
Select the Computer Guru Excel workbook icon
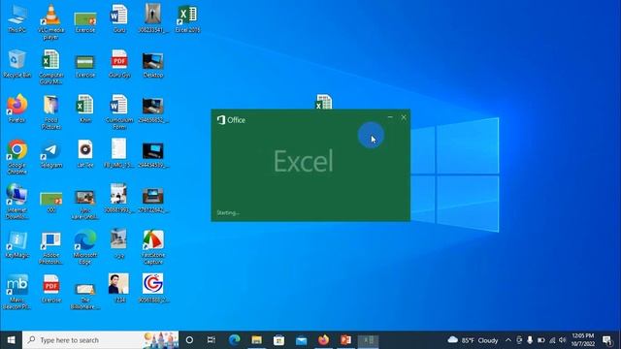[x=51, y=67]
